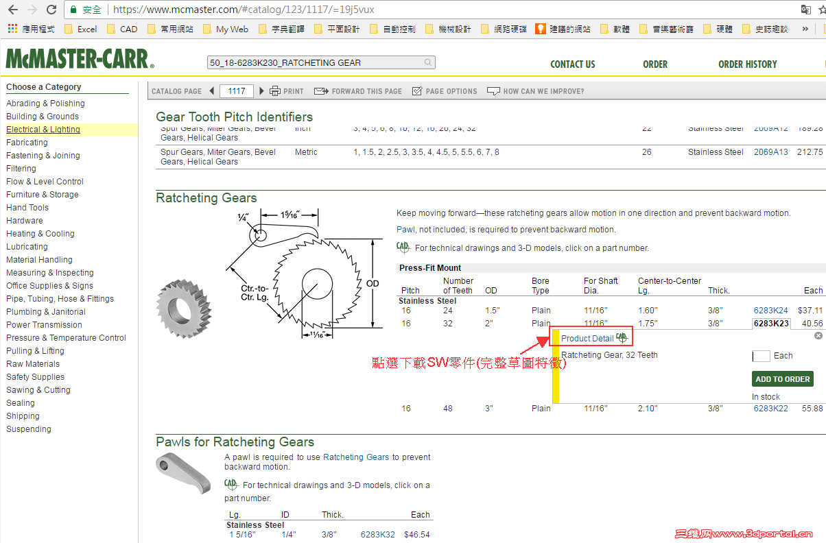The height and width of the screenshot is (543, 826).
Task: Click the Product Detail link
Action: pyautogui.click(x=587, y=339)
